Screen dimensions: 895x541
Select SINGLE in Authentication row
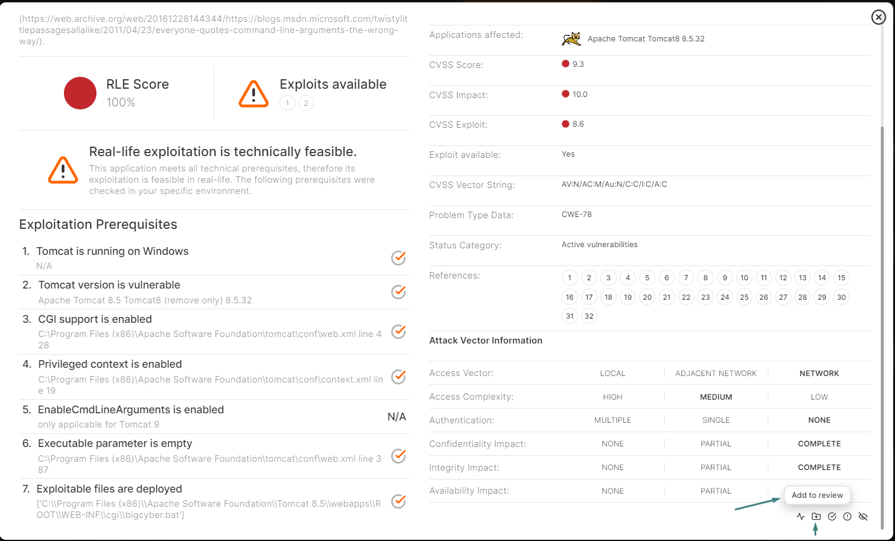(x=716, y=420)
